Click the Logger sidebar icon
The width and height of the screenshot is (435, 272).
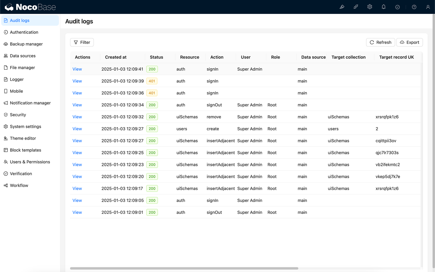pyautogui.click(x=6, y=79)
